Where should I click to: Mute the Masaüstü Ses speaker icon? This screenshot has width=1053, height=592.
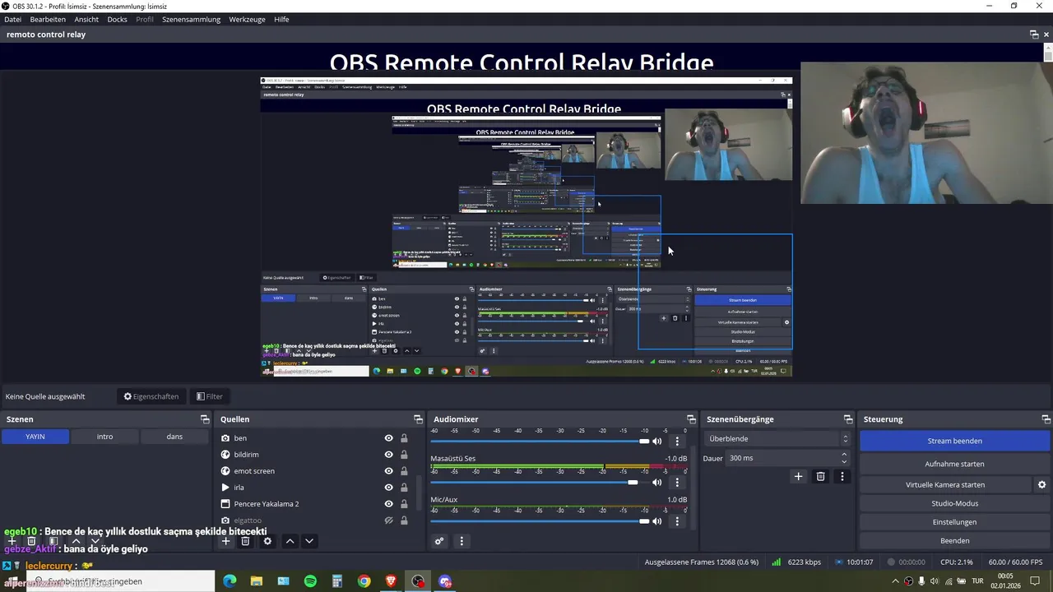[656, 482]
